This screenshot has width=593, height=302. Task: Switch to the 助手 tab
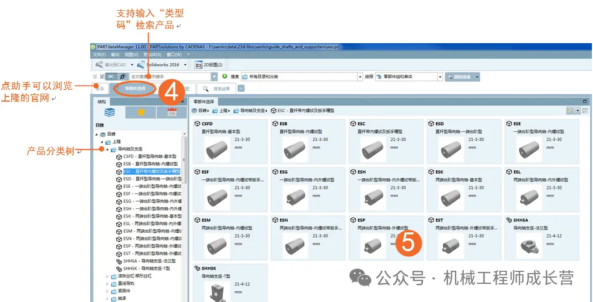pyautogui.click(x=100, y=89)
